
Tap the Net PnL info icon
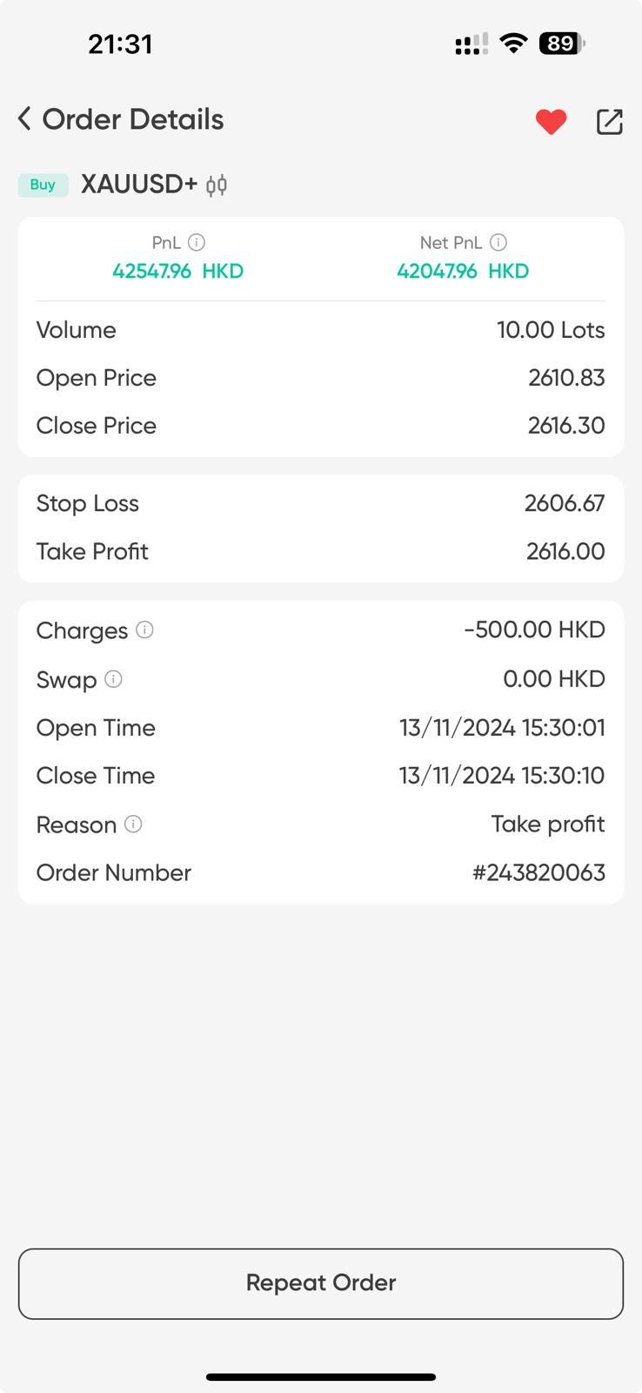498,243
